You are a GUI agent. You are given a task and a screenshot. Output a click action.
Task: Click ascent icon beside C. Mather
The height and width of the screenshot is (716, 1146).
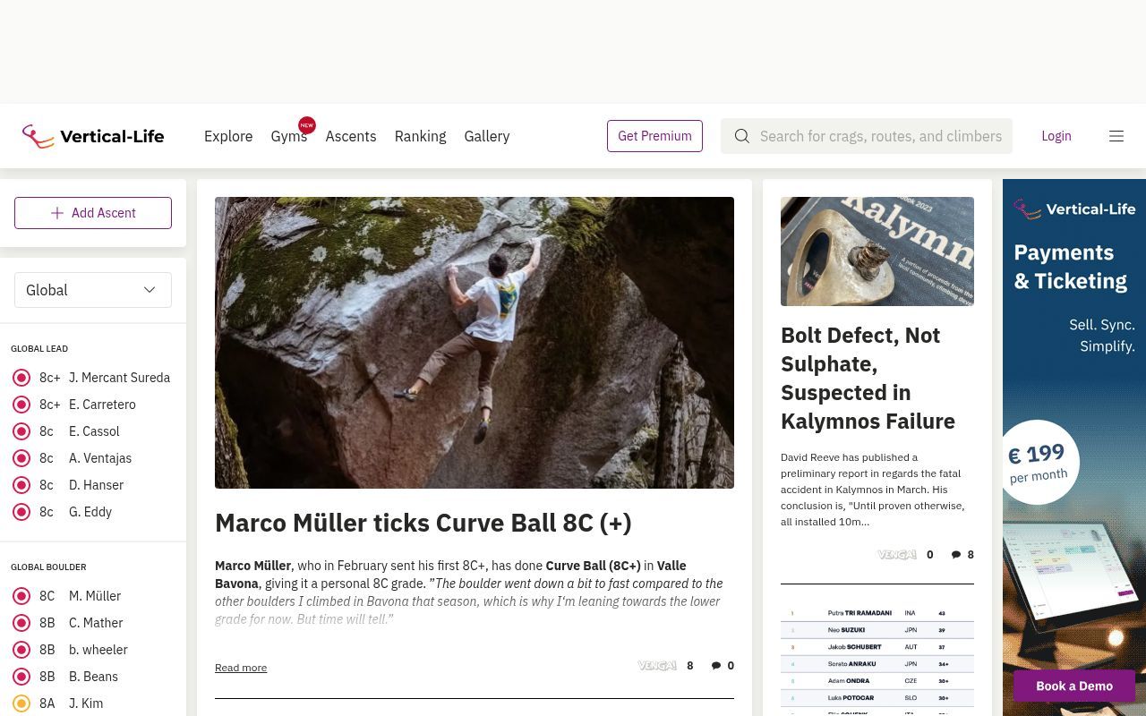21,623
